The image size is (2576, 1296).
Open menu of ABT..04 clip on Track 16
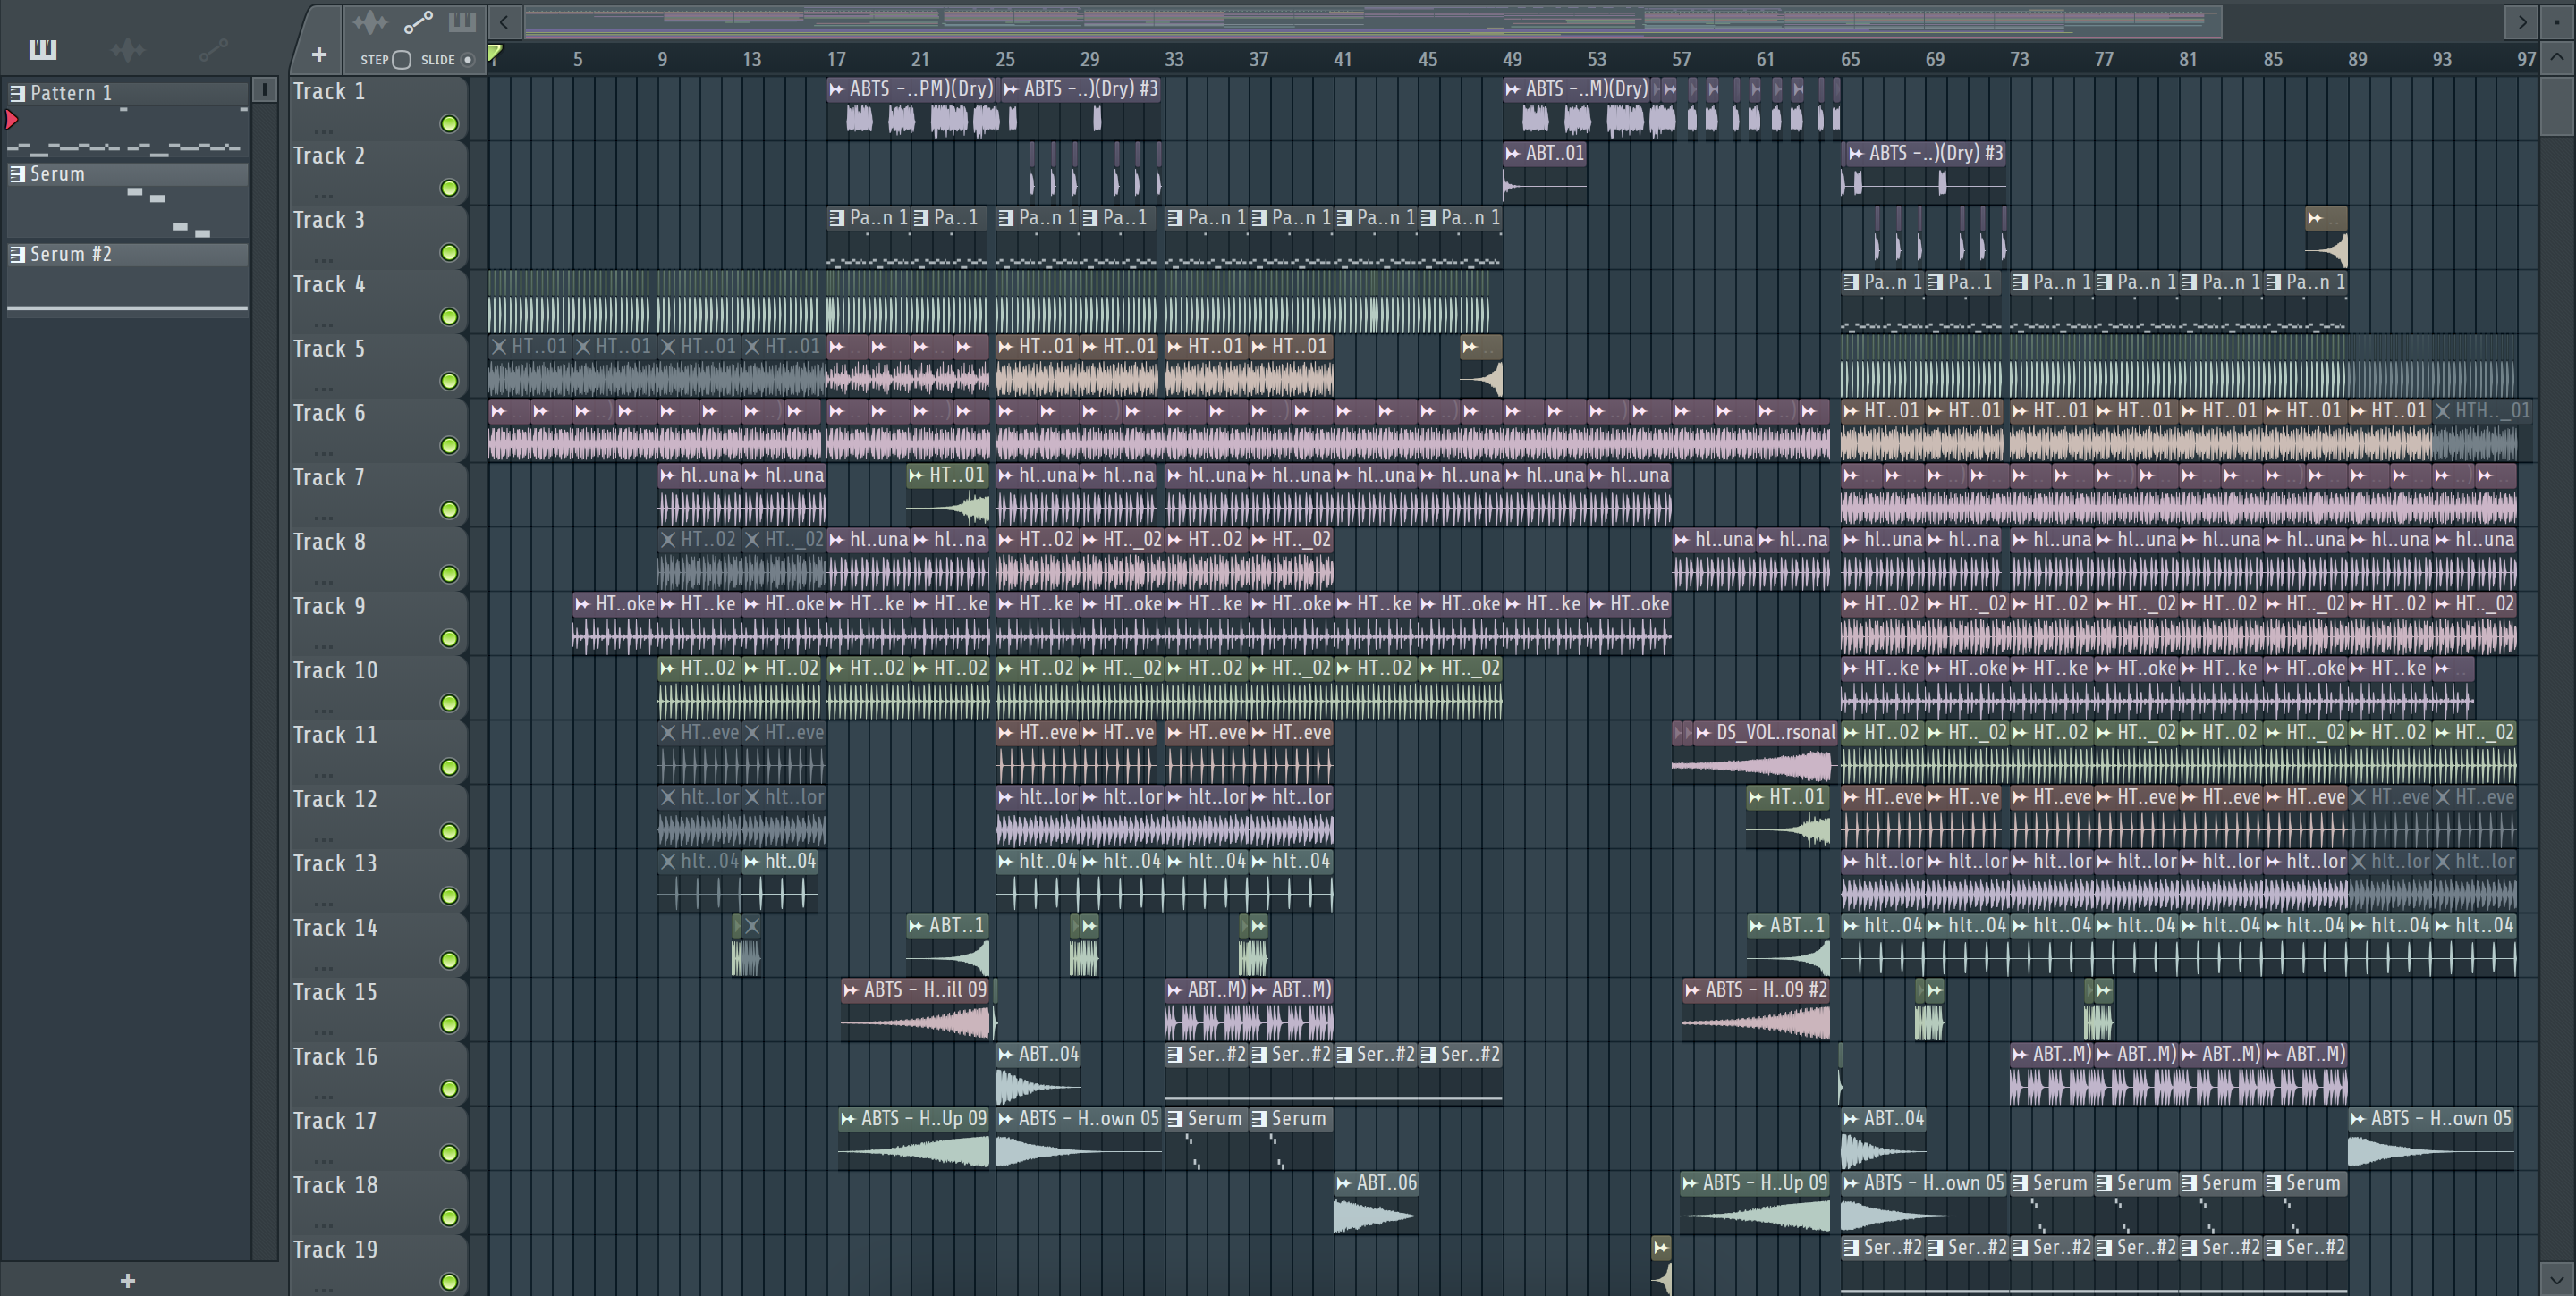1006,1054
